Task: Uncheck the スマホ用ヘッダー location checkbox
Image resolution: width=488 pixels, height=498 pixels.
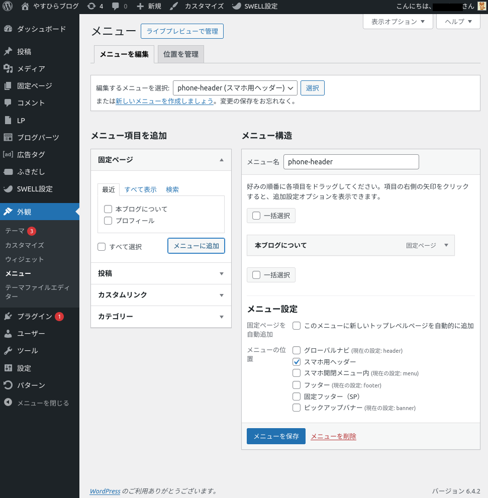Action: click(297, 362)
